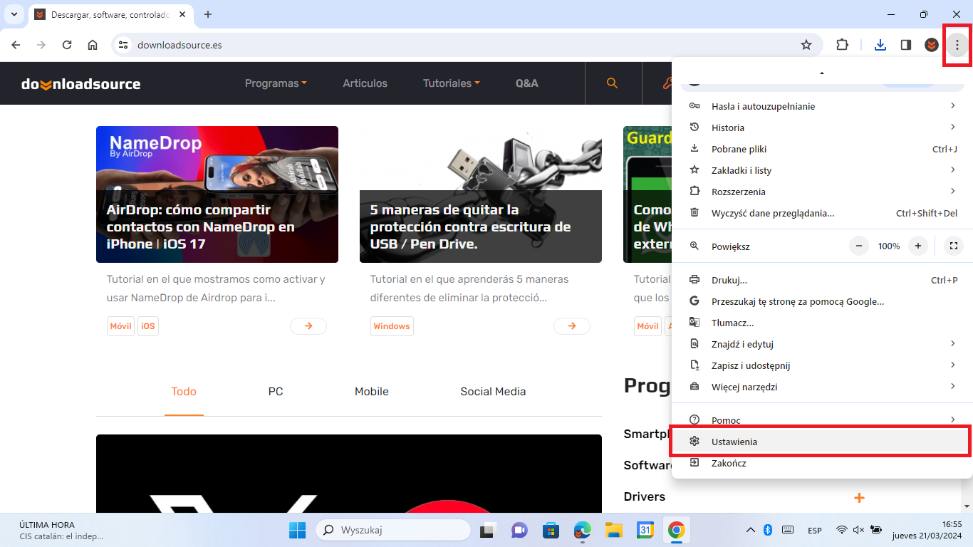Open the Articulos page

365,83
